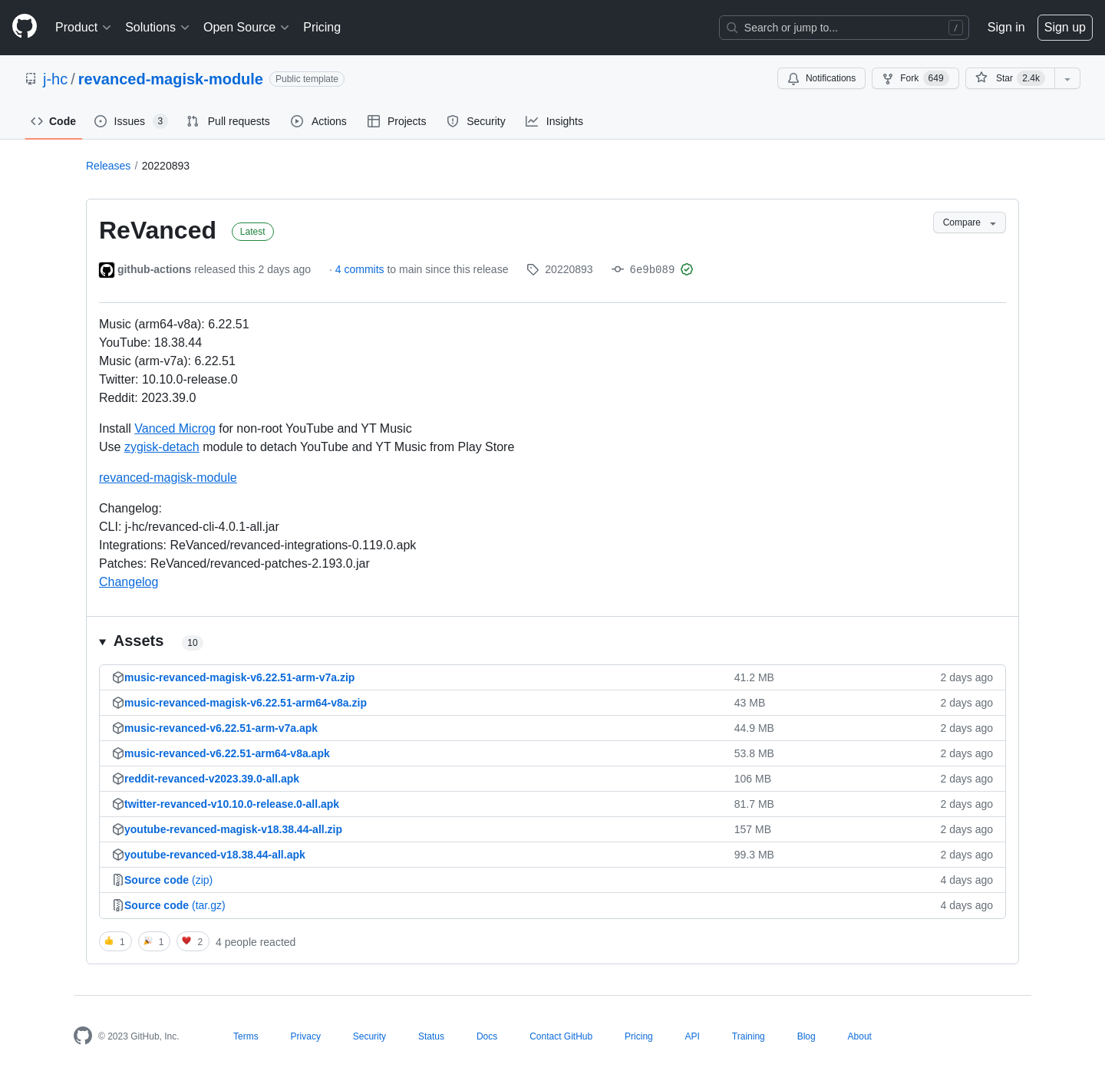
Task: Open the Vanced Microg link
Action: 175,428
